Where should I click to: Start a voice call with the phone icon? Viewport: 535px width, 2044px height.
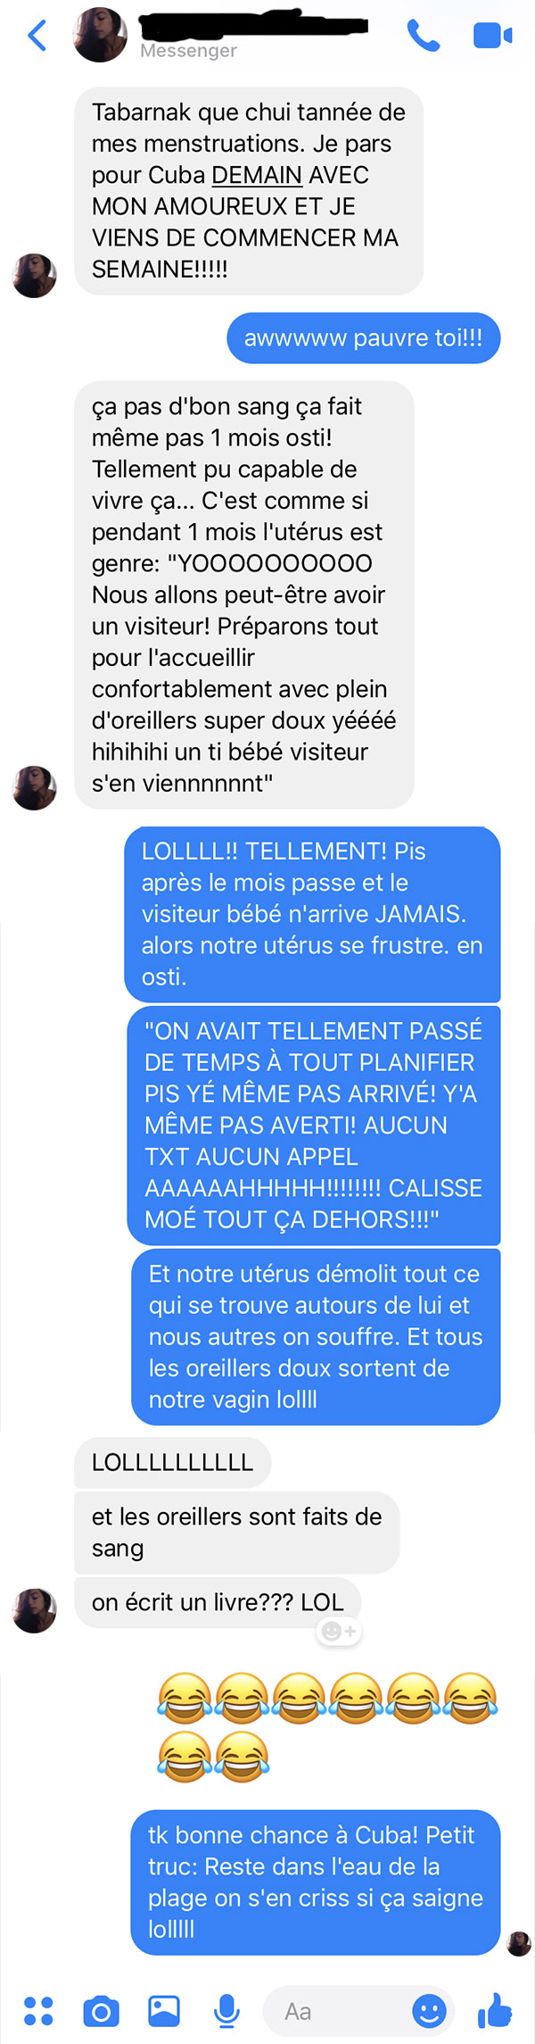click(x=424, y=36)
